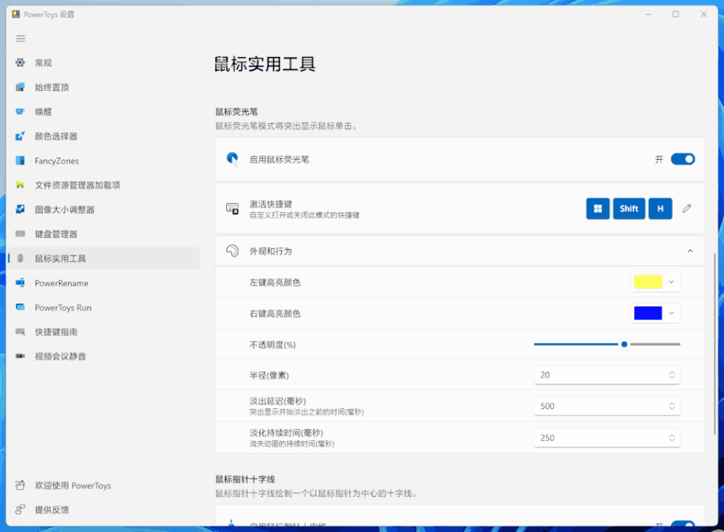The width and height of the screenshot is (724, 532).
Task: Click the 淡化持续时间 field showing 250
Action: pos(607,438)
